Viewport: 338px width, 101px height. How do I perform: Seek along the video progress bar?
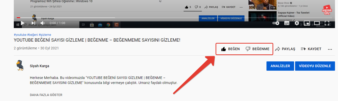tap(174, 18)
